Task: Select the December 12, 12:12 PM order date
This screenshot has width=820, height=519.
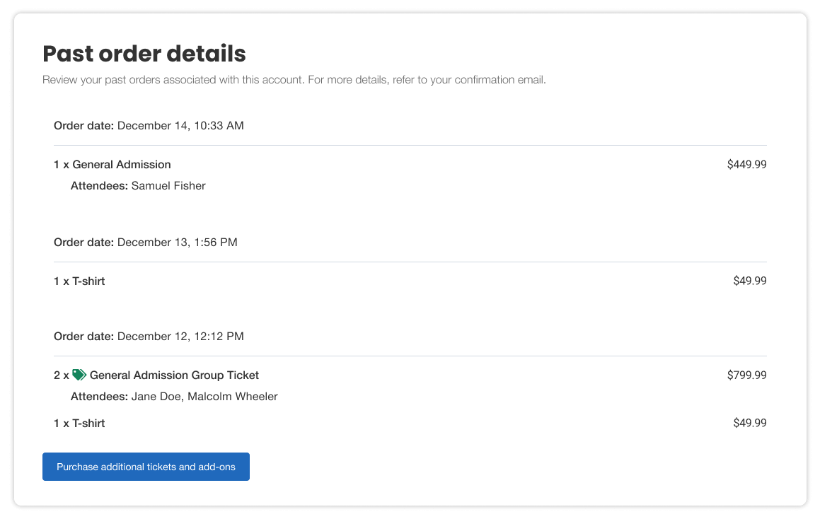Action: pyautogui.click(x=180, y=337)
